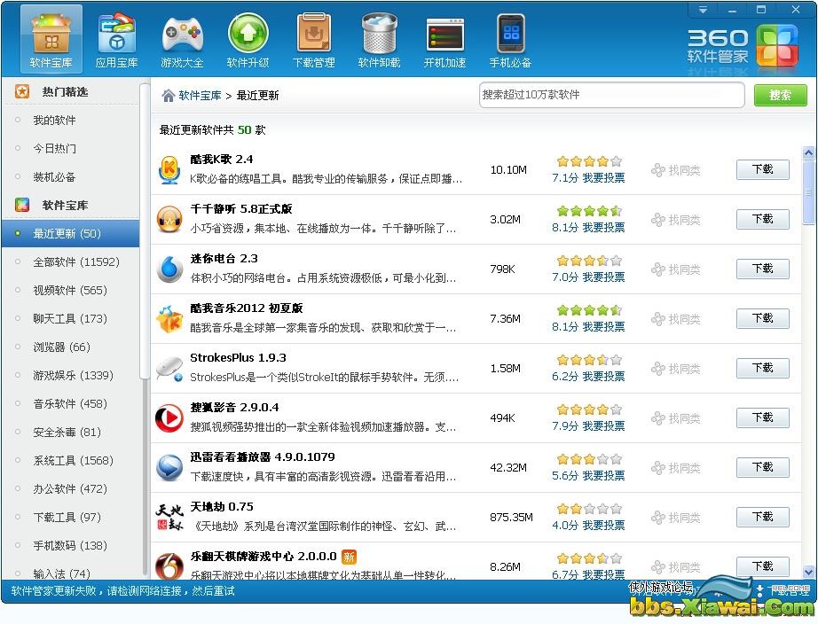
Task: Click 我要投票 for 天地劫
Action: click(603, 525)
